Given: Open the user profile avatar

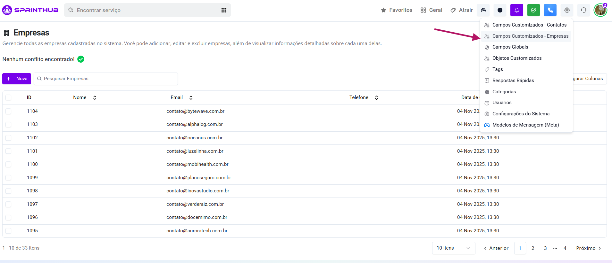Looking at the screenshot, I should pos(600,10).
